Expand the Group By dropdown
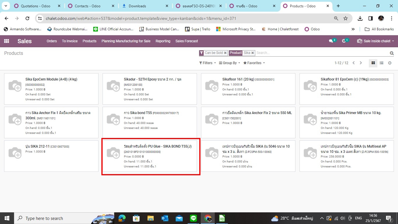The width and height of the screenshot is (398, 224). (229, 63)
